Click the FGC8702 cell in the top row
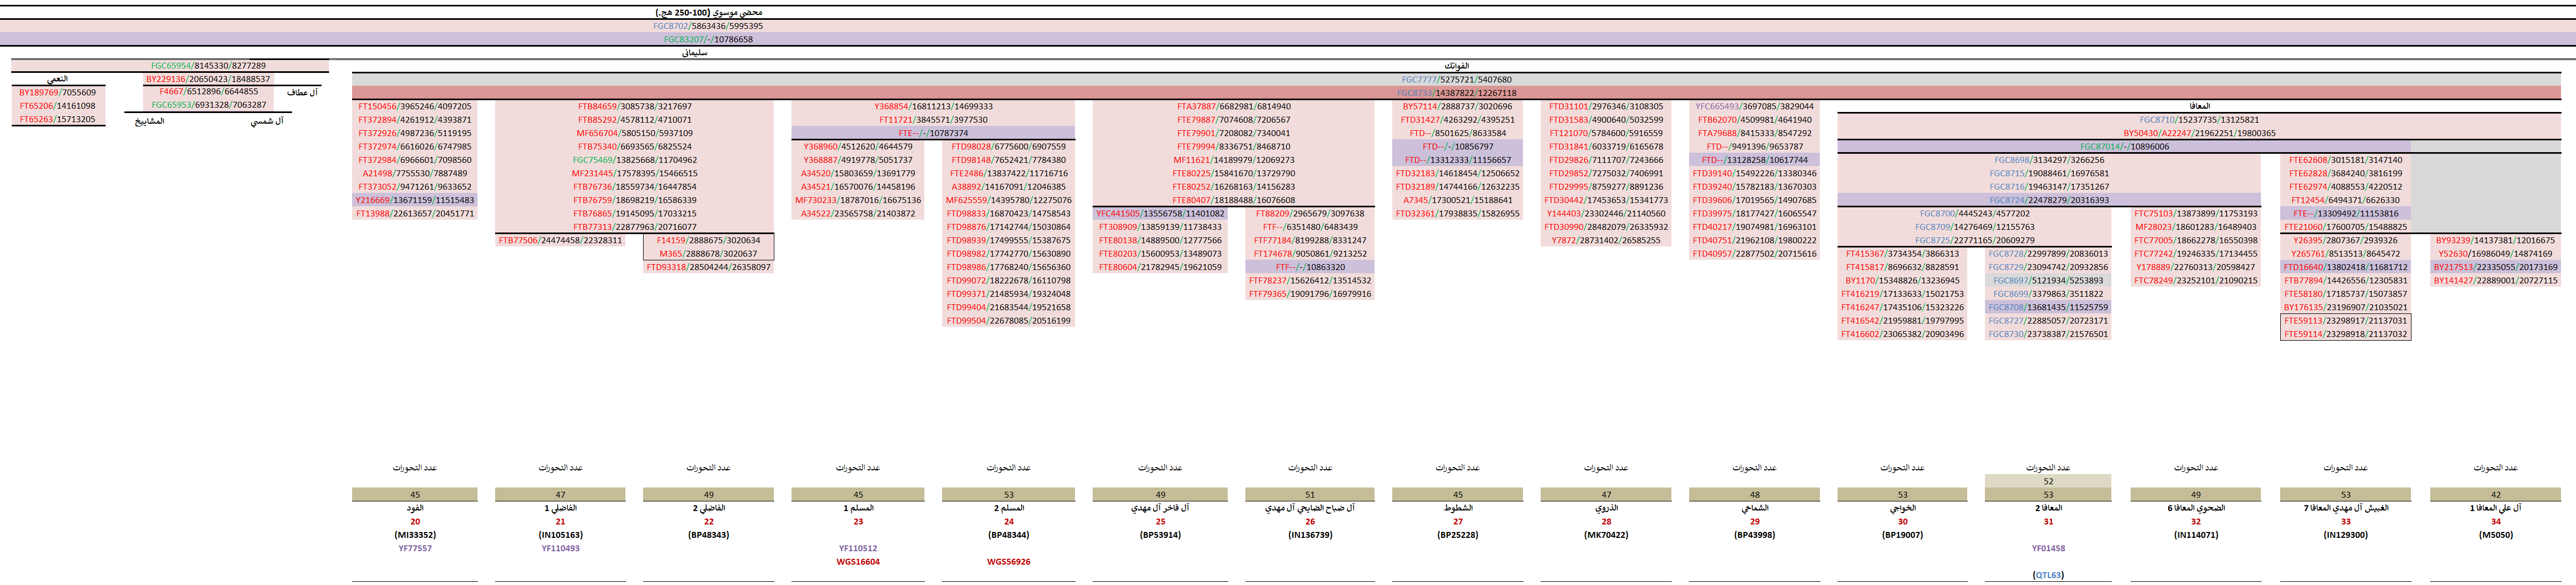Screen dimensions: 2576x585 707,26
